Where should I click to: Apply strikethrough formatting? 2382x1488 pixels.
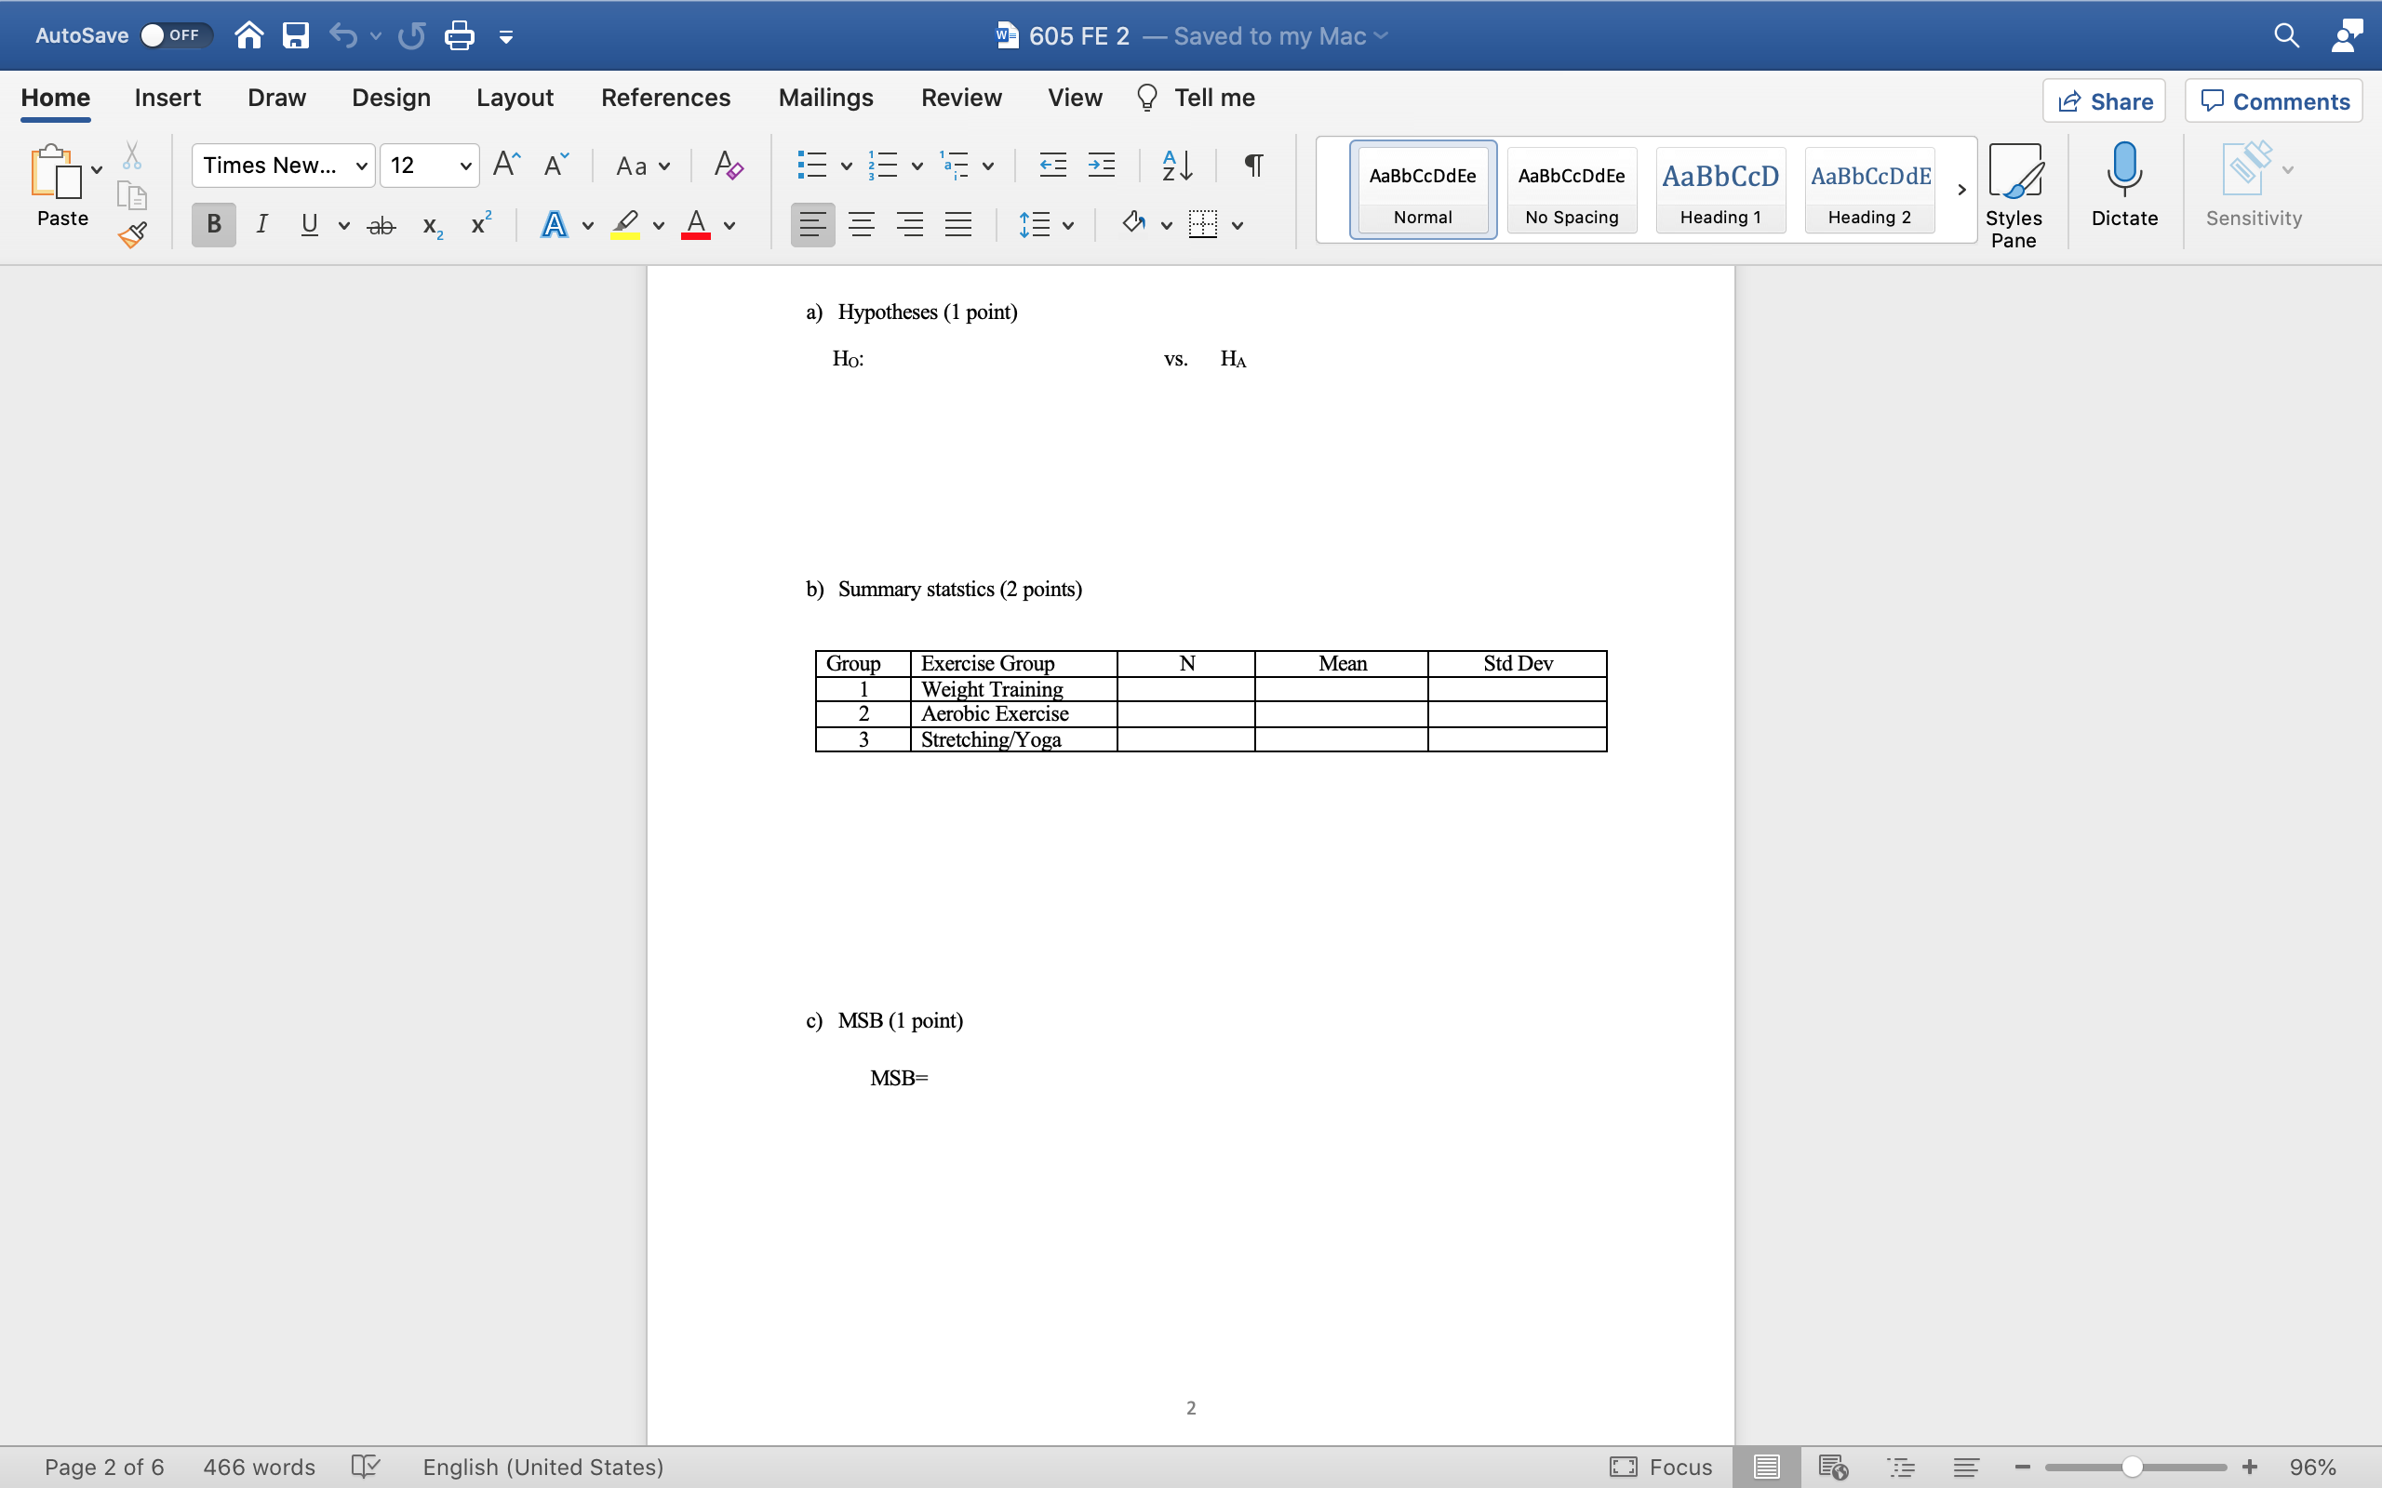point(381,225)
